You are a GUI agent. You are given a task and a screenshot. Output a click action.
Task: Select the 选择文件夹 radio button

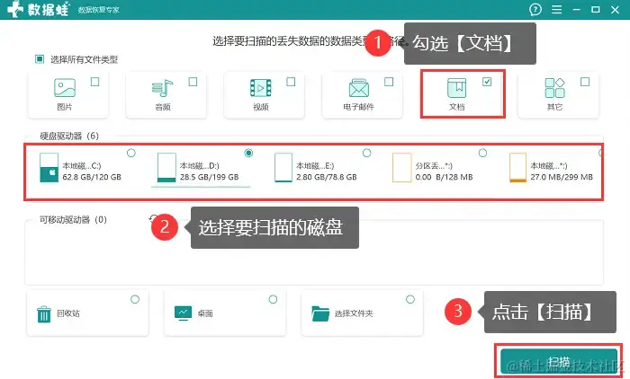click(x=410, y=299)
